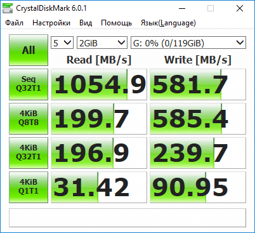Viewport: 255px width, 233px height.
Task: Open the Файл menu
Action: click(x=14, y=23)
